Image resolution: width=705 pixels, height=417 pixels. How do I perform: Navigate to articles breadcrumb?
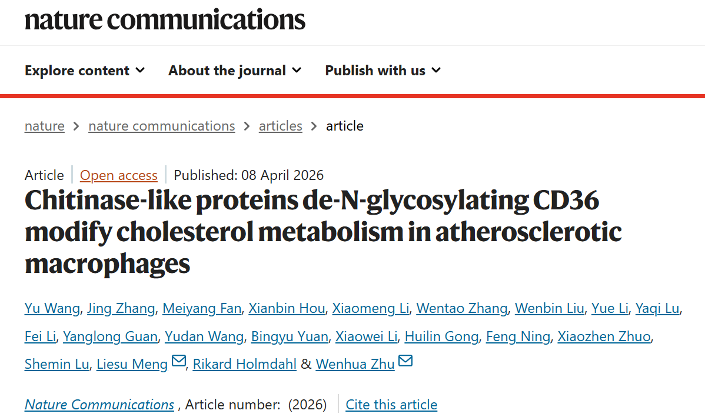click(280, 126)
